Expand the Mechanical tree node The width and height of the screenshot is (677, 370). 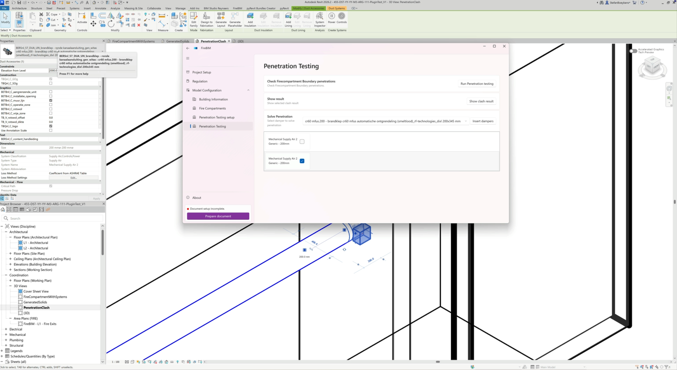tap(6, 335)
